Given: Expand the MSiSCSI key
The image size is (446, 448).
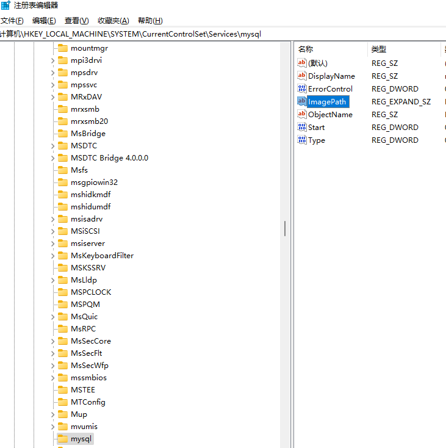Looking at the screenshot, I should click(x=53, y=231).
